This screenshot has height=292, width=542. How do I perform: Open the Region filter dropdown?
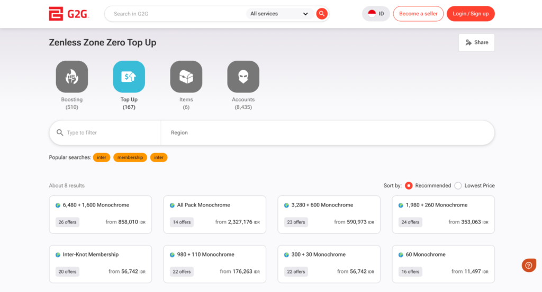[327, 133]
